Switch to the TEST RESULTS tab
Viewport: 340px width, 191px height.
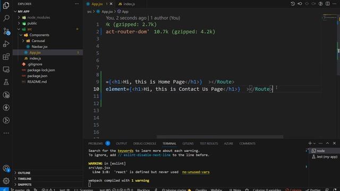[209, 143]
